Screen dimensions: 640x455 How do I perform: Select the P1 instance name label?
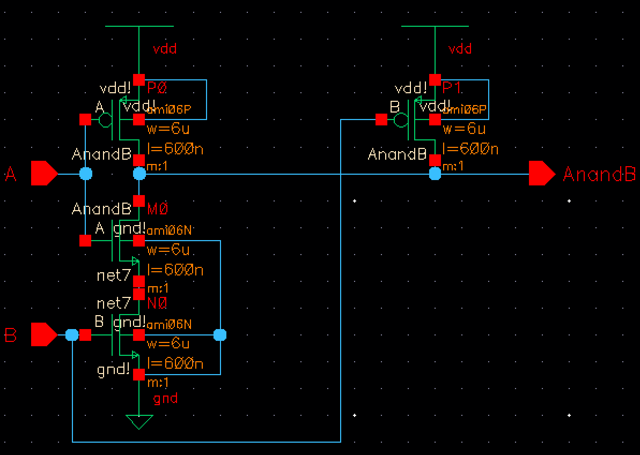453,89
